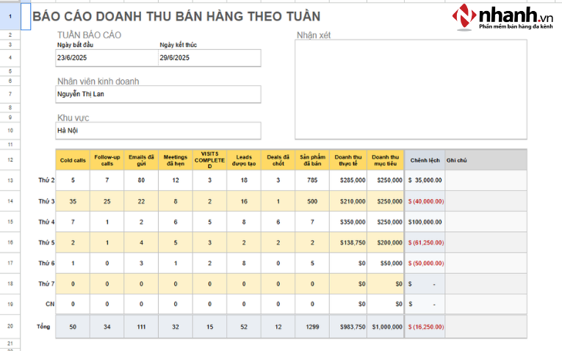Select total products sold value 1299
562x351 pixels.
click(312, 327)
